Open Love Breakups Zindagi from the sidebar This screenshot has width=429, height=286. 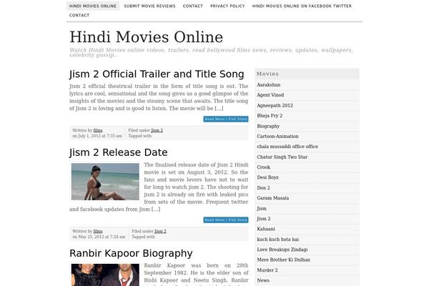[x=282, y=249]
